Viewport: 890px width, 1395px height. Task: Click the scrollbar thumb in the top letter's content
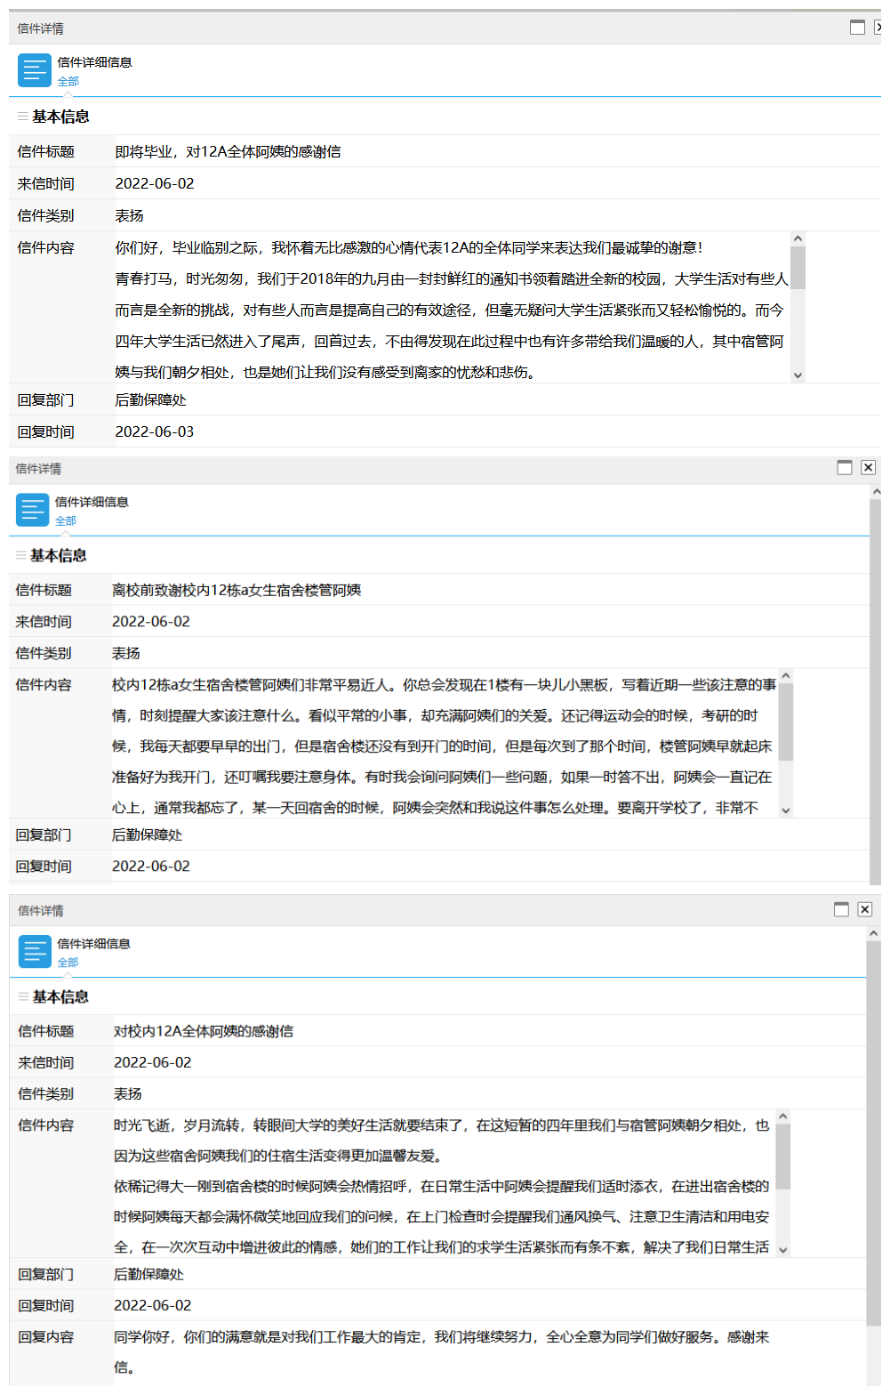click(x=798, y=267)
